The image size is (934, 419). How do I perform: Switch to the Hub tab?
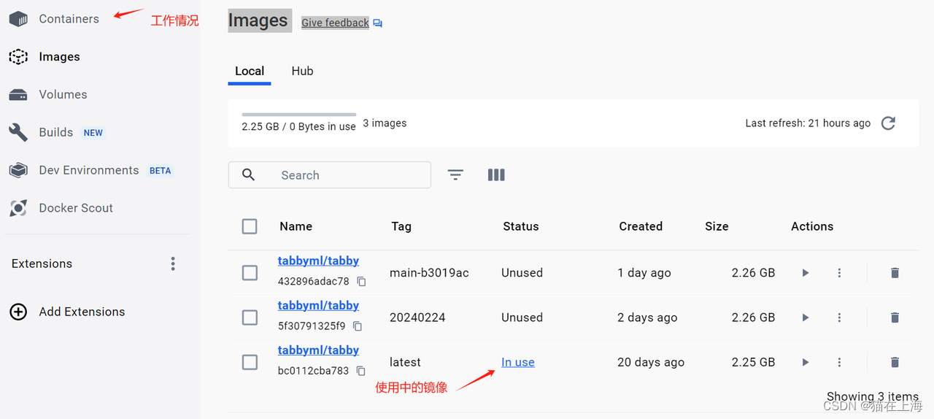[x=302, y=72]
